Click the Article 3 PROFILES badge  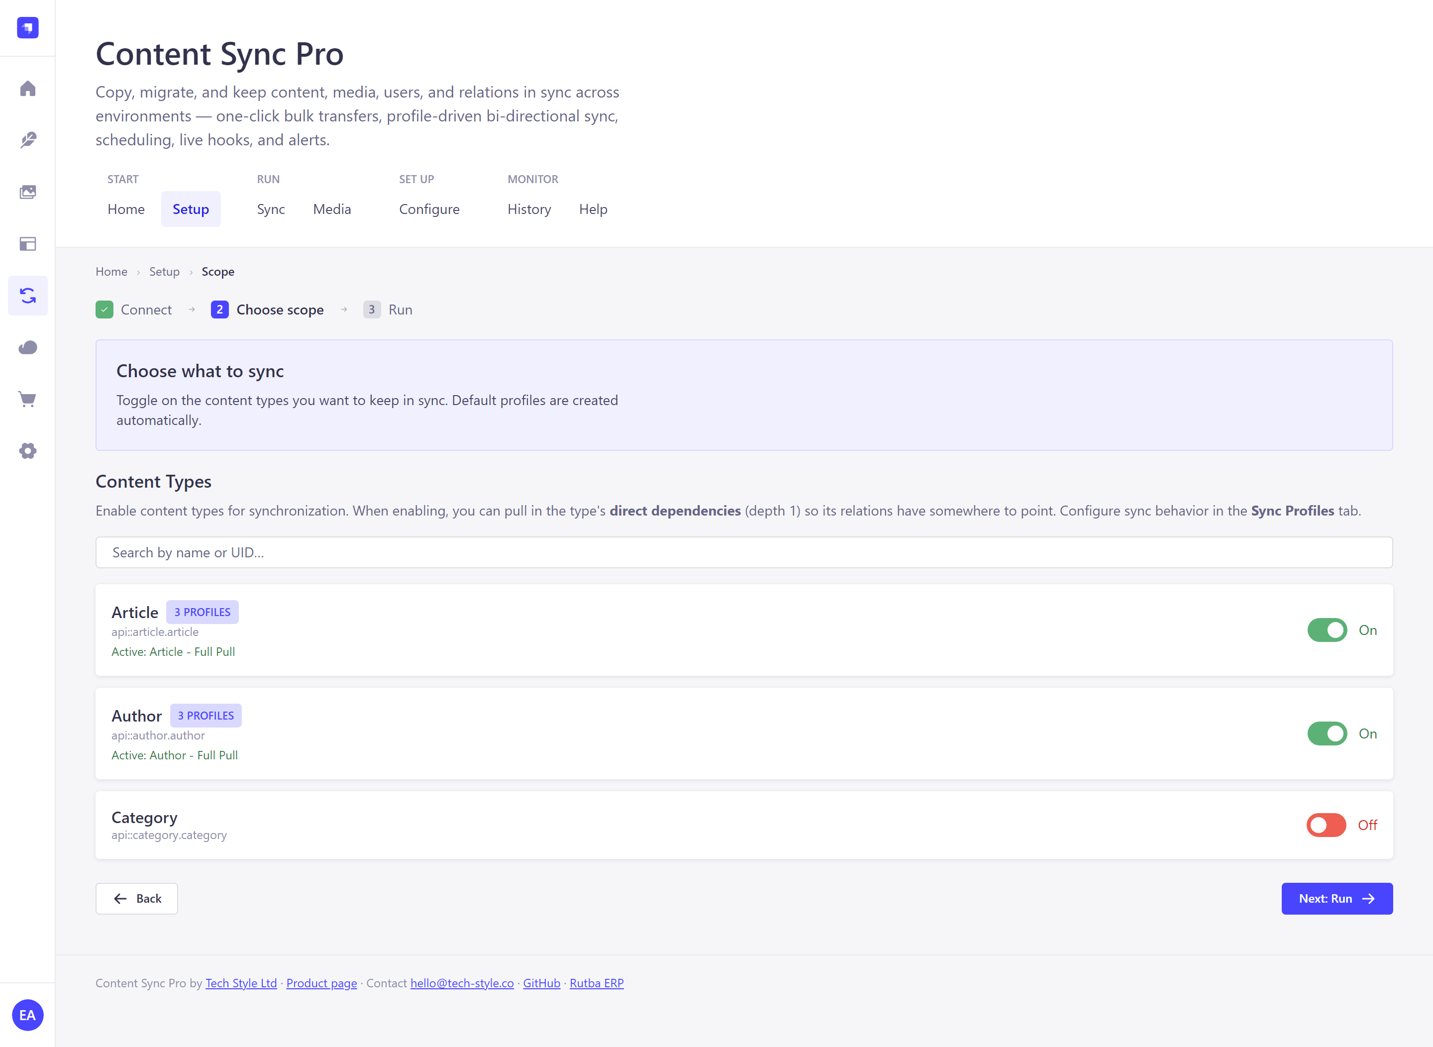[x=203, y=612]
